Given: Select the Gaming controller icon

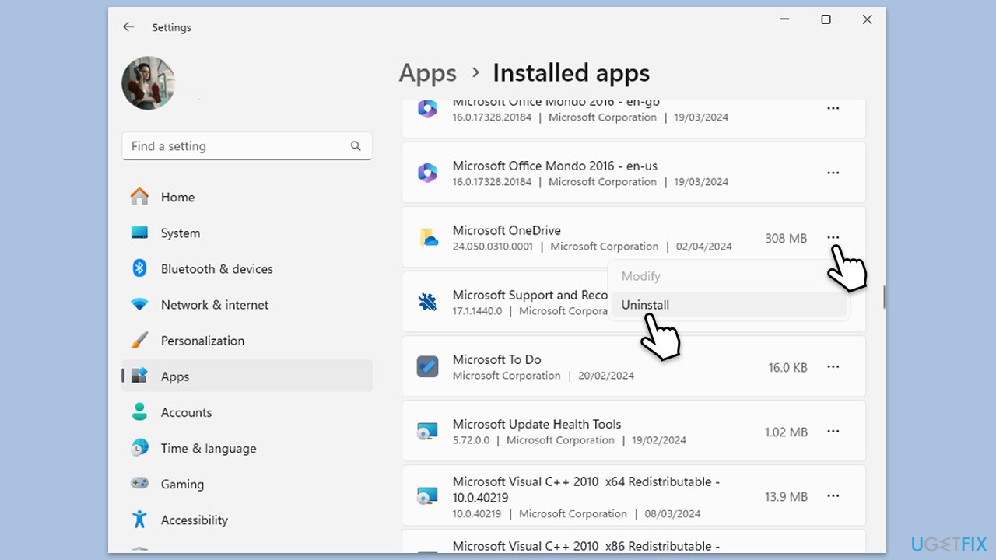Looking at the screenshot, I should click(139, 484).
